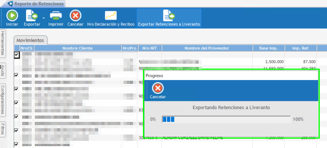
Task: Click the Exportar document icon
Action: tap(32, 16)
